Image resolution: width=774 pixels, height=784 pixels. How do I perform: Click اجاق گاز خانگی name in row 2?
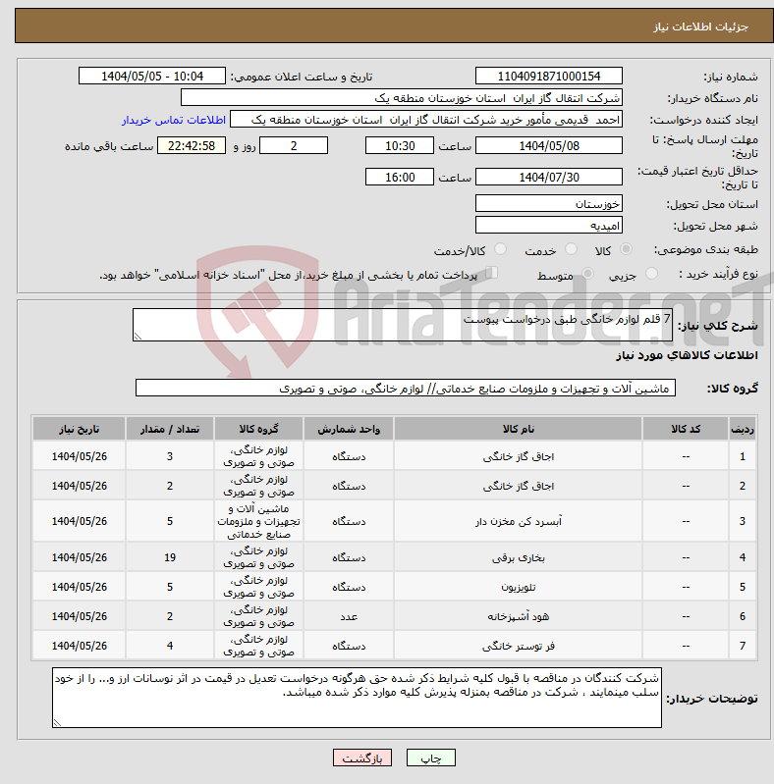tap(519, 486)
